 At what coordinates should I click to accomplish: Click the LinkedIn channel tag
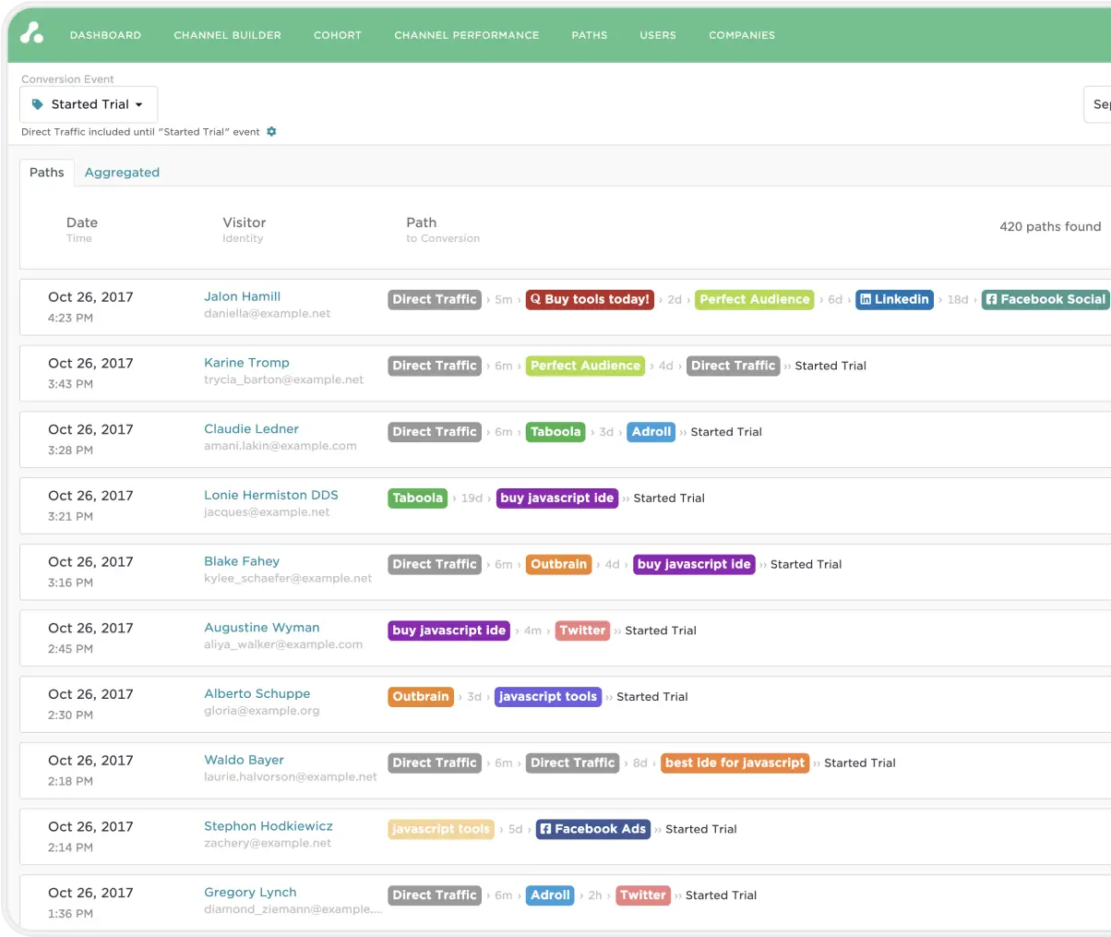[x=893, y=299]
